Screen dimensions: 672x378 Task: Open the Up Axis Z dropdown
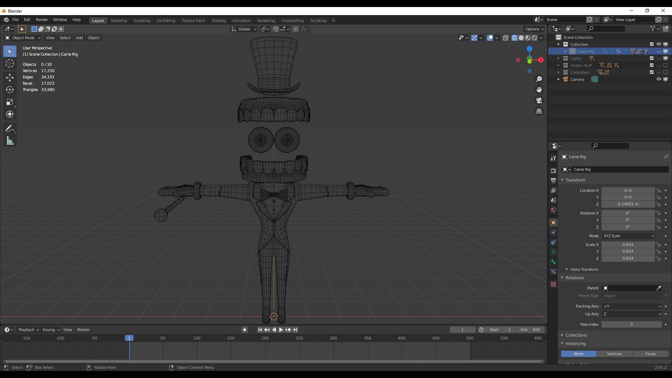[x=632, y=314]
